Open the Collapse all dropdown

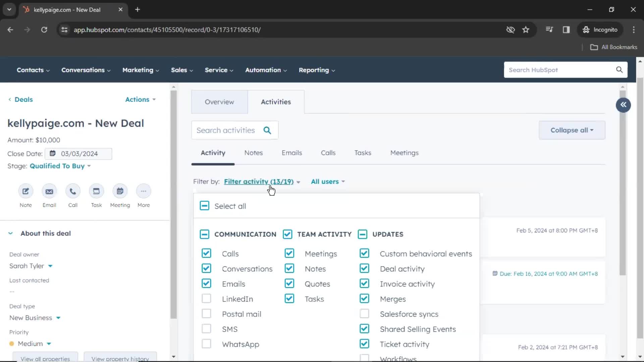pyautogui.click(x=572, y=130)
